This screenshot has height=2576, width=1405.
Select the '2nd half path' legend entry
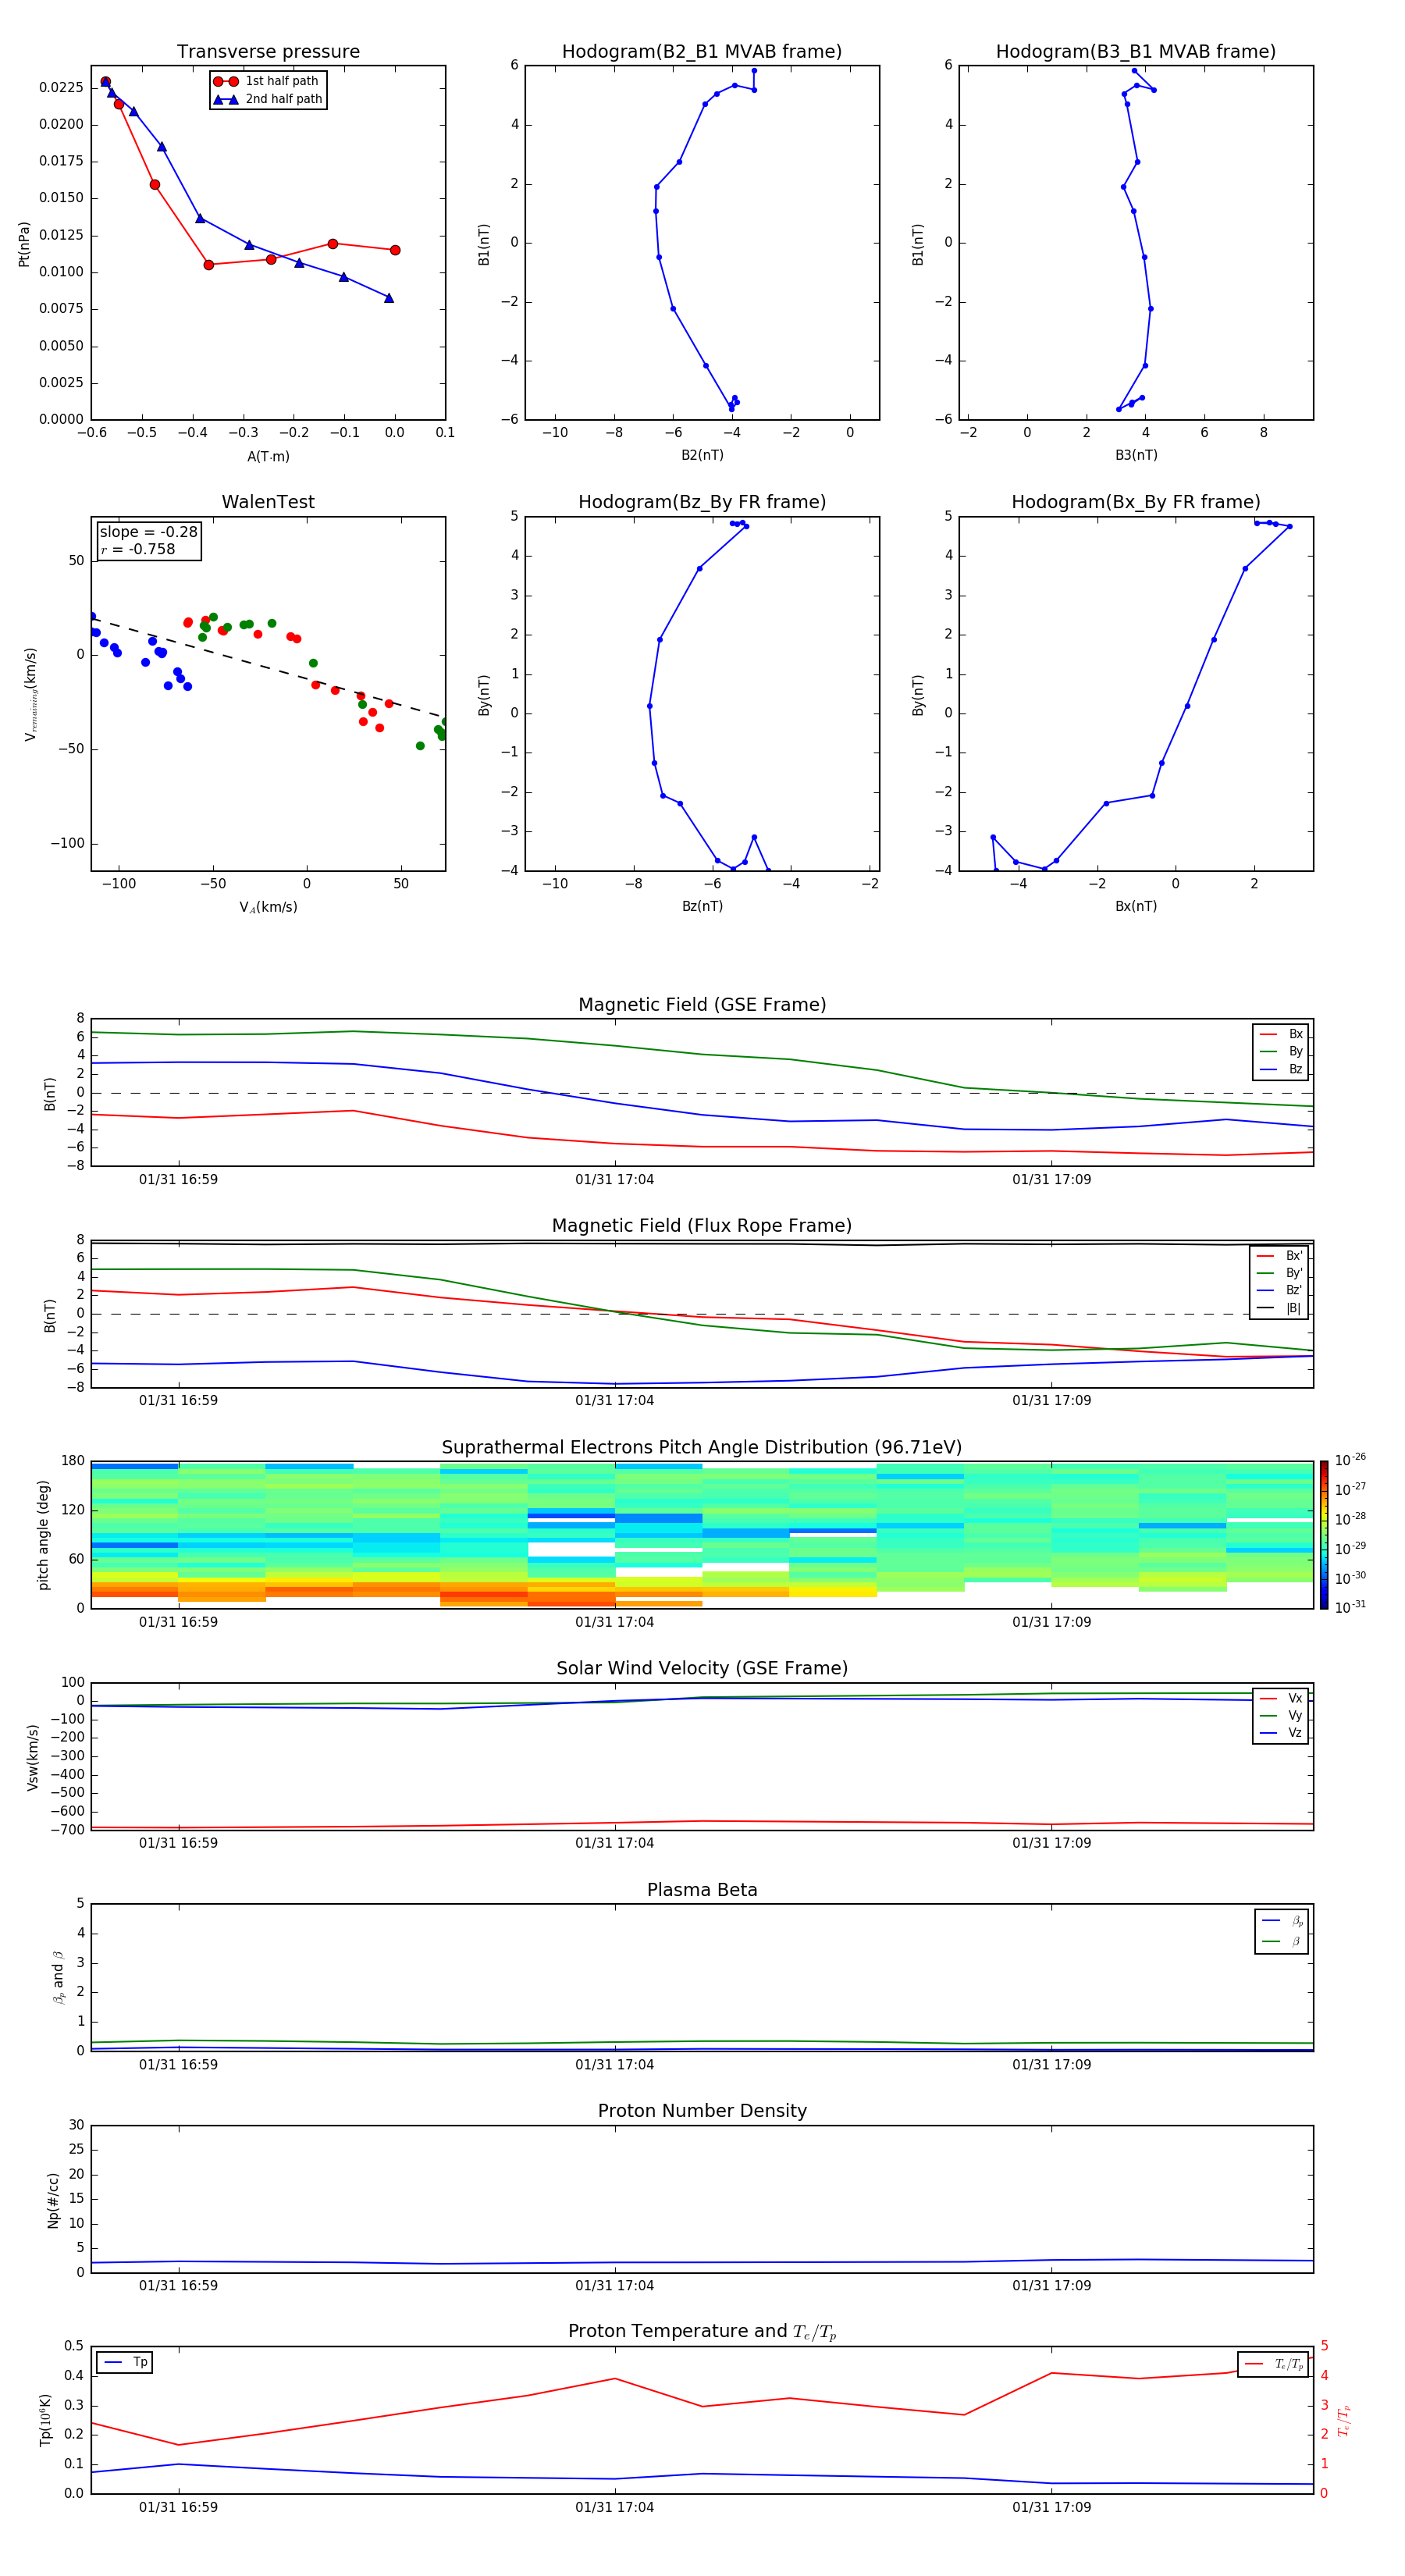pyautogui.click(x=268, y=99)
